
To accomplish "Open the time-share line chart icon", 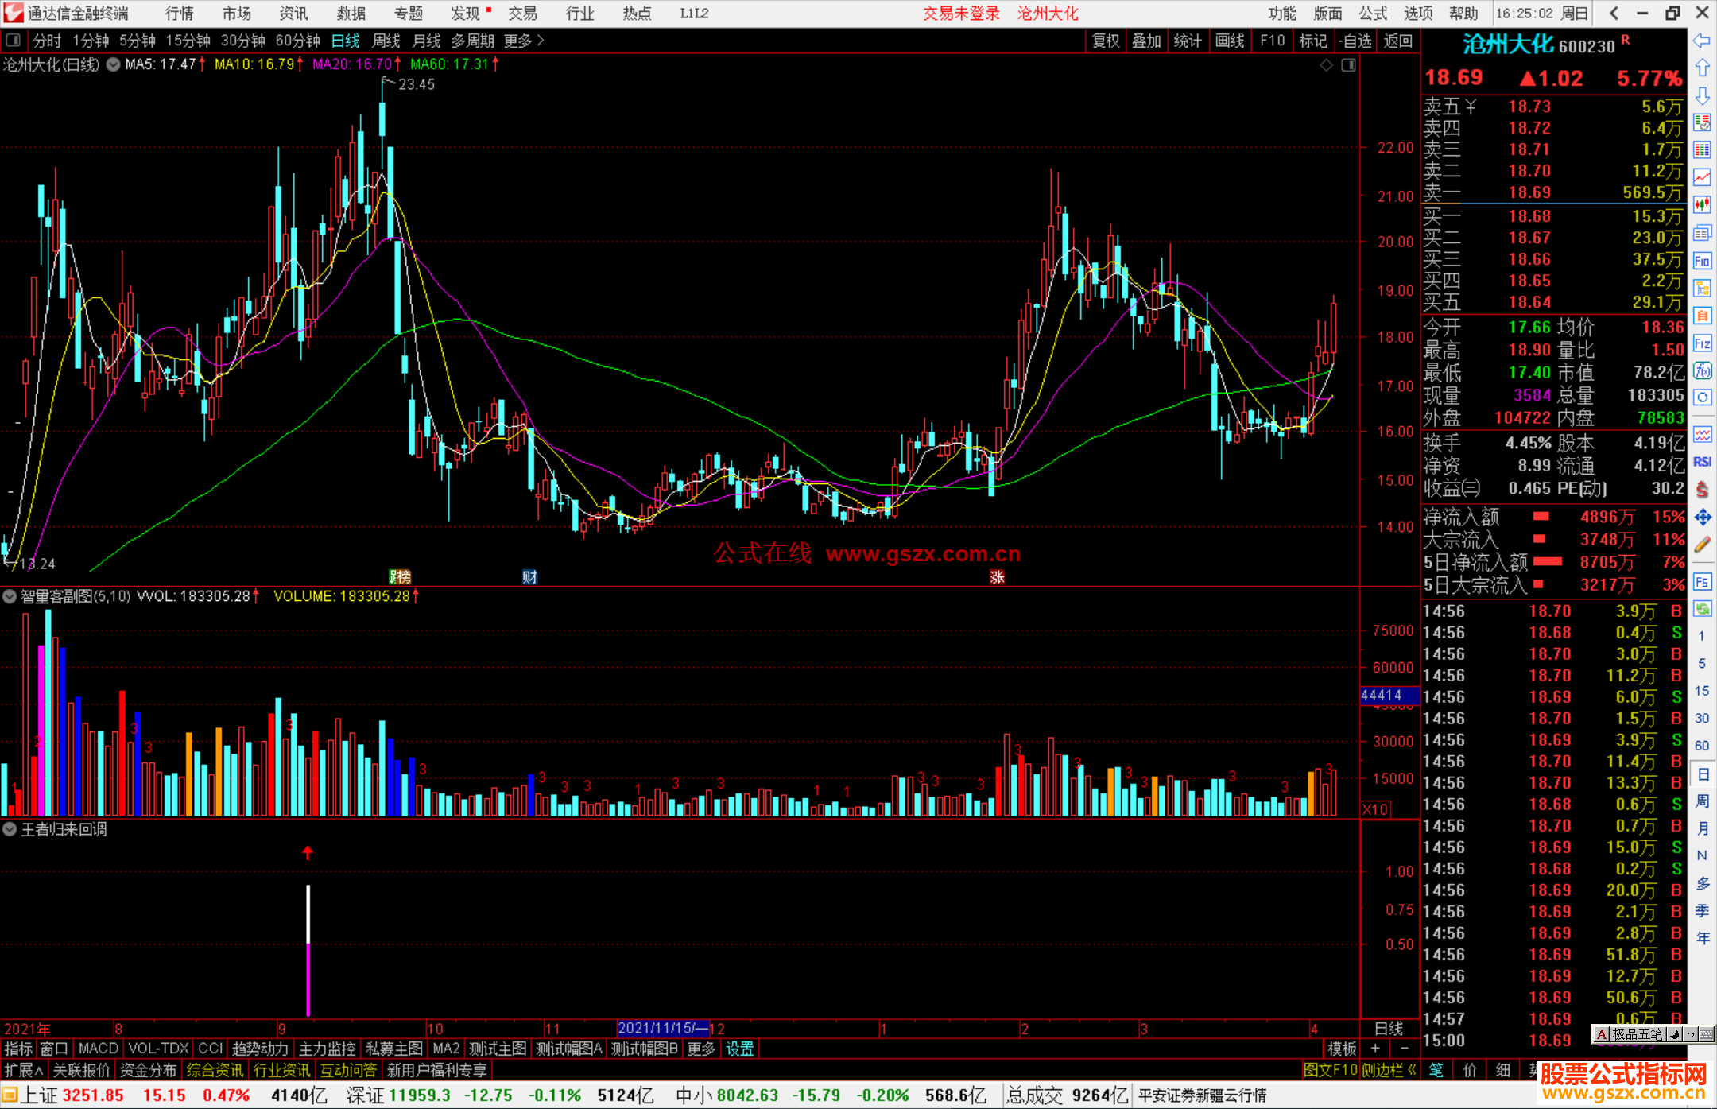I will pyautogui.click(x=1702, y=177).
